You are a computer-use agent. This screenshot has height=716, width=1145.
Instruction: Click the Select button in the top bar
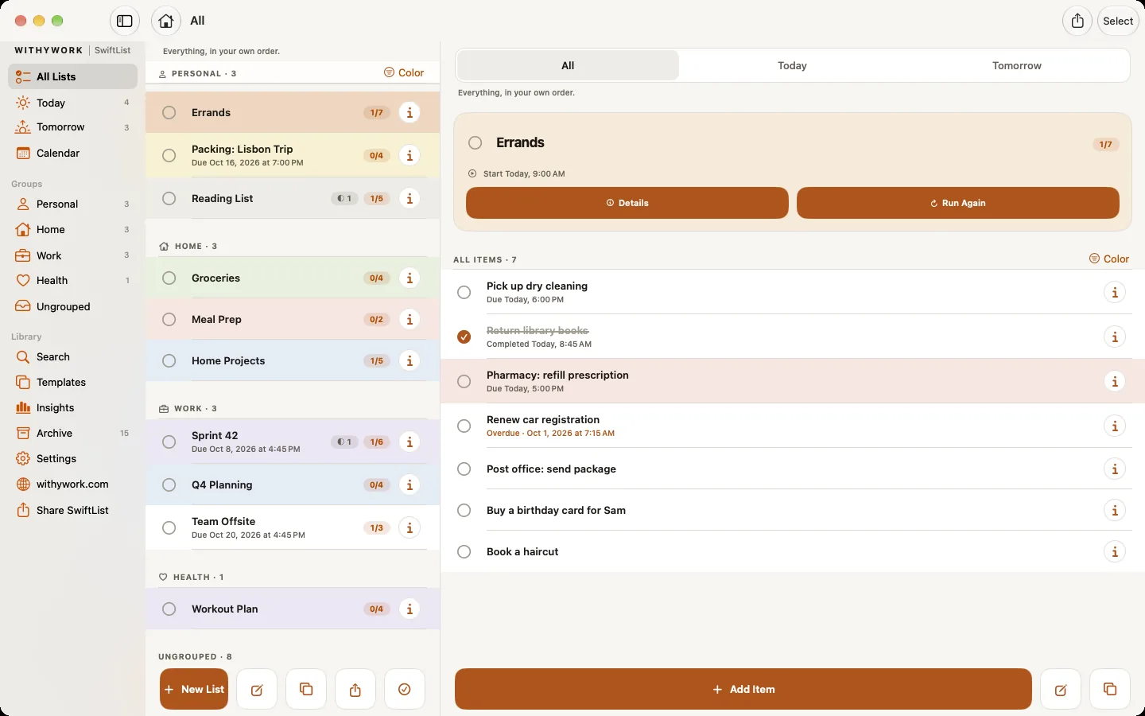coord(1118,21)
